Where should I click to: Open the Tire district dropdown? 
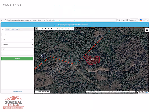click(17, 40)
